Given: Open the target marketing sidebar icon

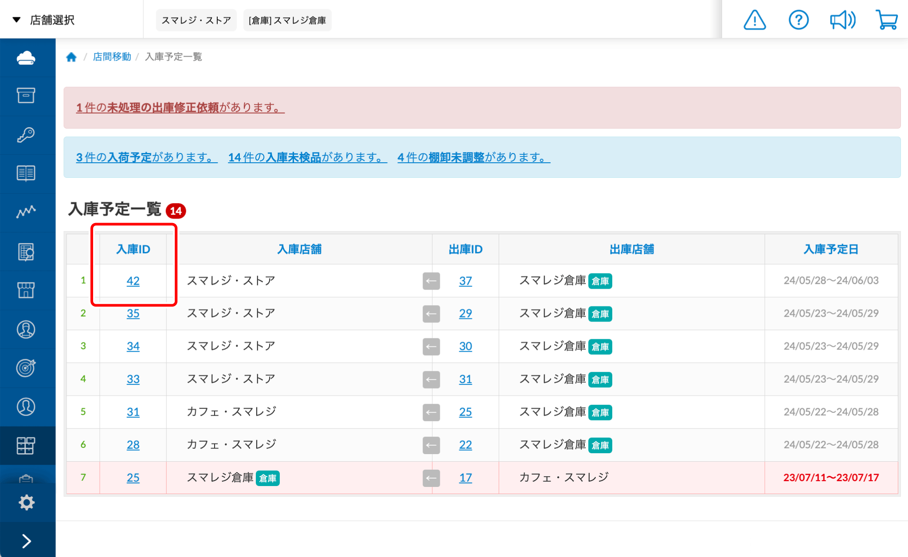Looking at the screenshot, I should 26,368.
